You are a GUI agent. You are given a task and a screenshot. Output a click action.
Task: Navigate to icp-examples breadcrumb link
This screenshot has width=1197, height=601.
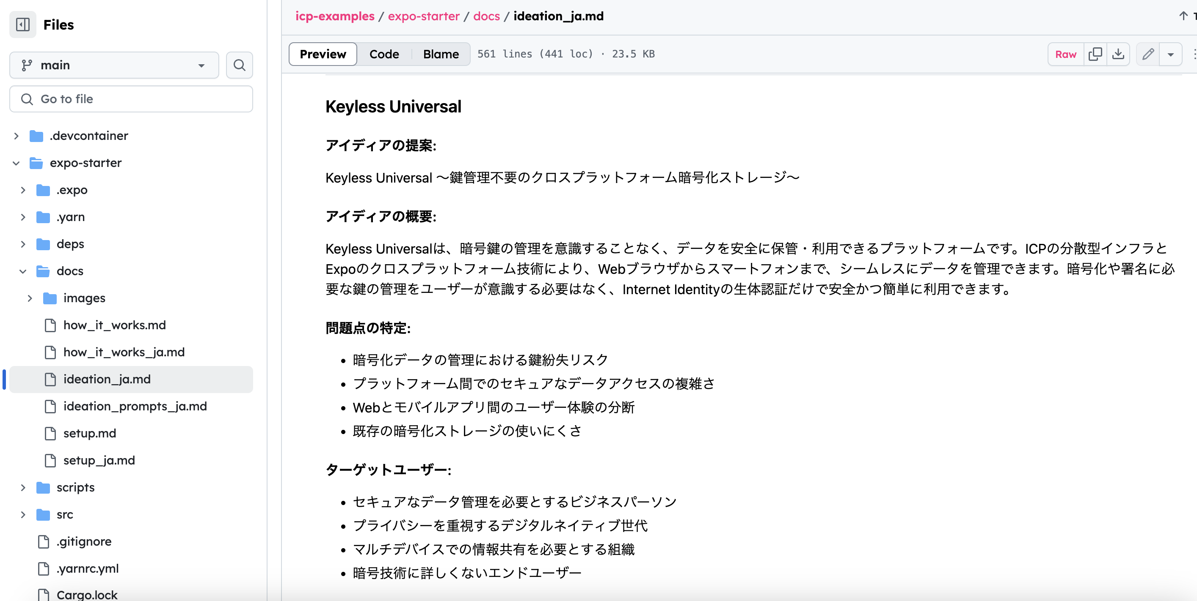point(335,16)
